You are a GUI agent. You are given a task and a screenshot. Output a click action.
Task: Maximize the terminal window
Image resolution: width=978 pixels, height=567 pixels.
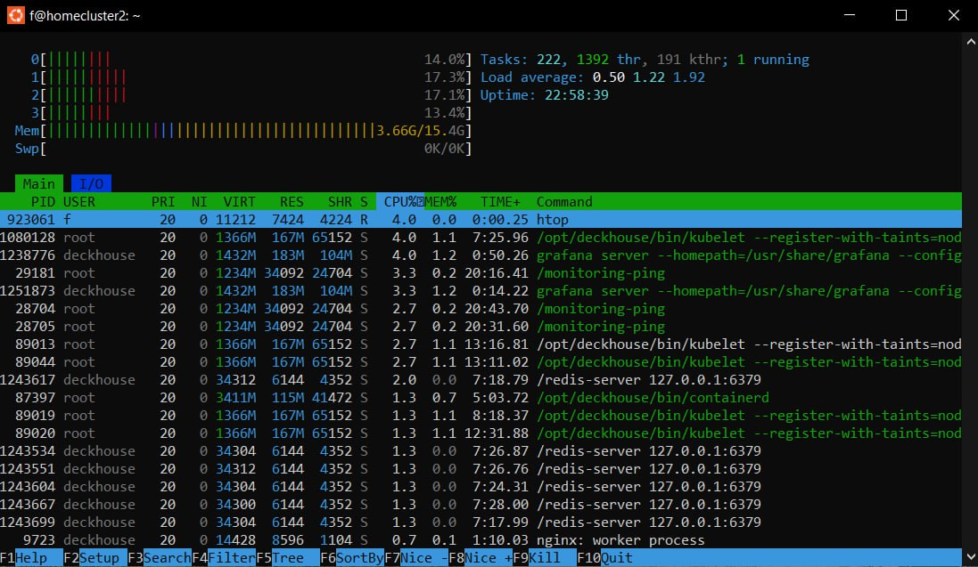point(901,15)
